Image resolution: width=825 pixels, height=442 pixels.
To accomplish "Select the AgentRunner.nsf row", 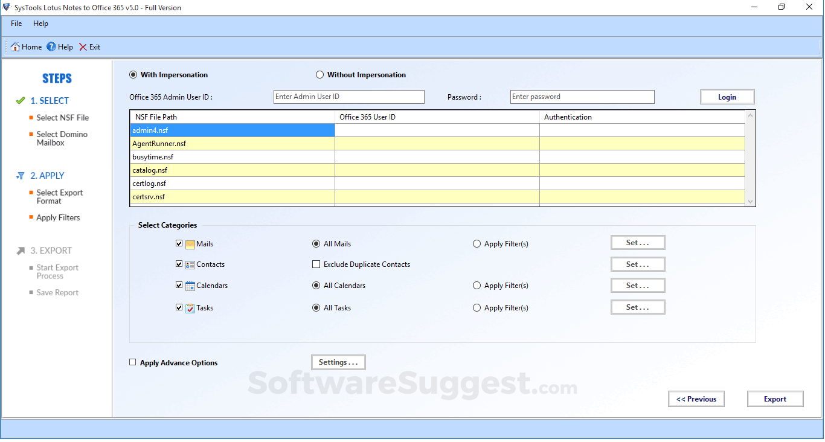I will click(x=437, y=144).
